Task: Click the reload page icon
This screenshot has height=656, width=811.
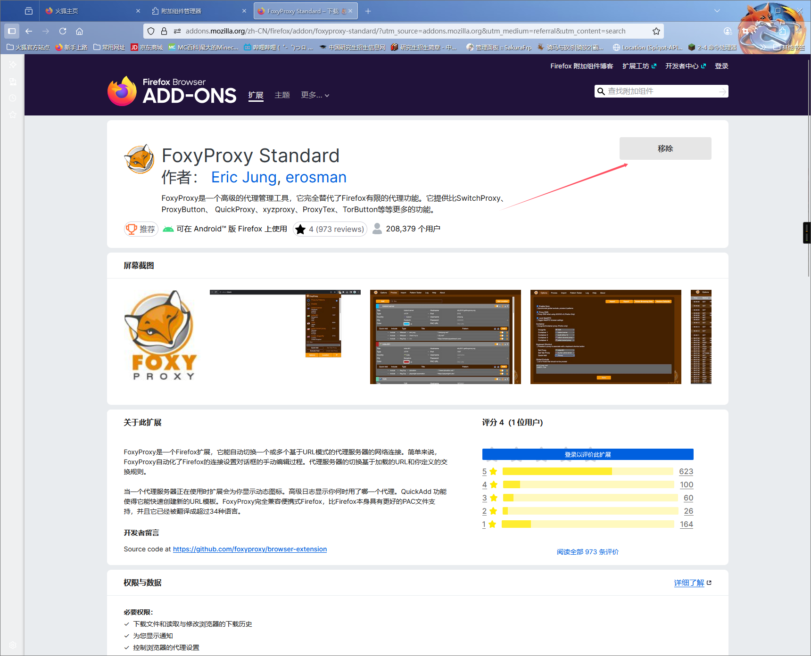Action: (63, 31)
